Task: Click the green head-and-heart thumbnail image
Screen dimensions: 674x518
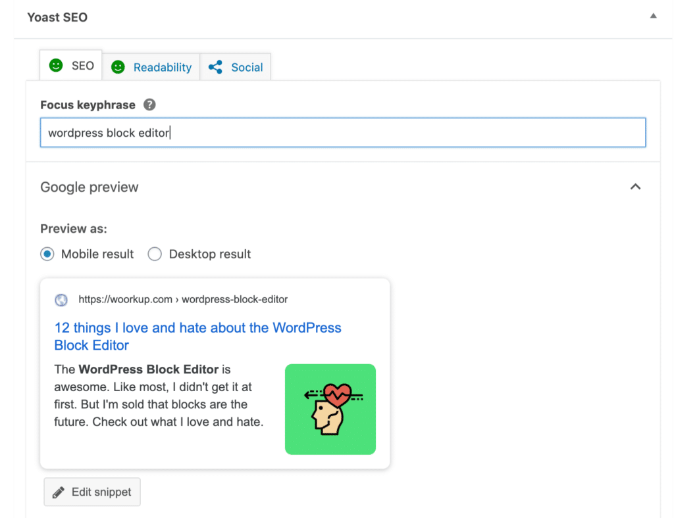Action: coord(330,410)
